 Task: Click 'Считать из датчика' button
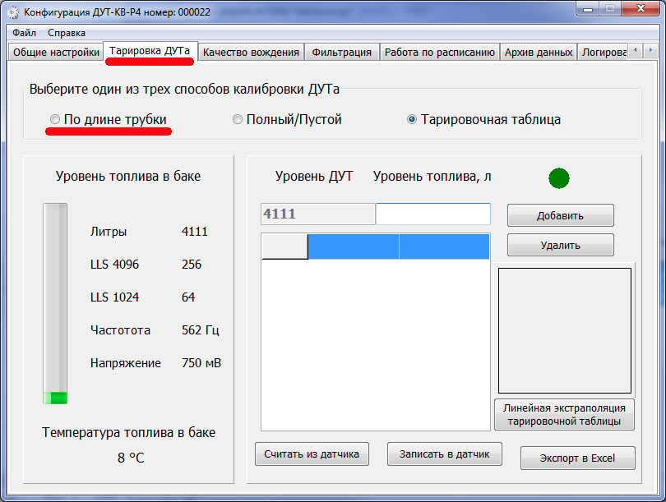pyautogui.click(x=312, y=454)
